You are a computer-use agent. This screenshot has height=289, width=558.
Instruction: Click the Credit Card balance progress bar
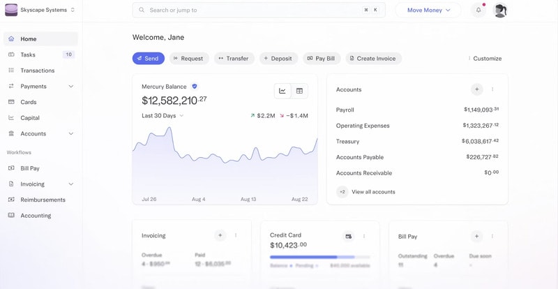click(319, 257)
